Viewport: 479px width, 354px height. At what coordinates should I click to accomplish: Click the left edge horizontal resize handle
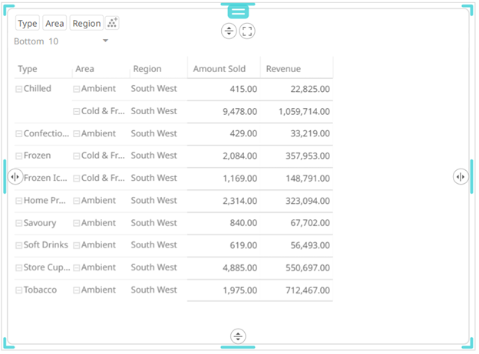15,177
